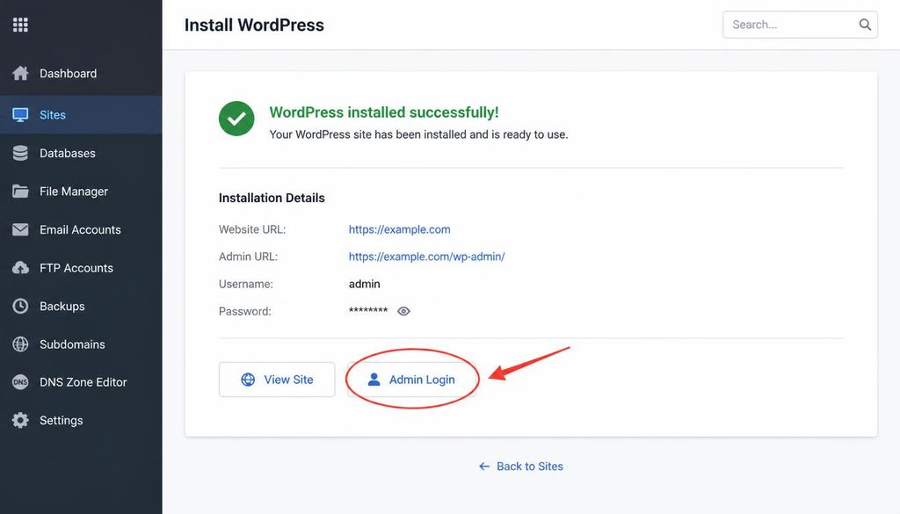This screenshot has height=514, width=900.
Task: Select Sites in the sidebar
Action: [81, 115]
